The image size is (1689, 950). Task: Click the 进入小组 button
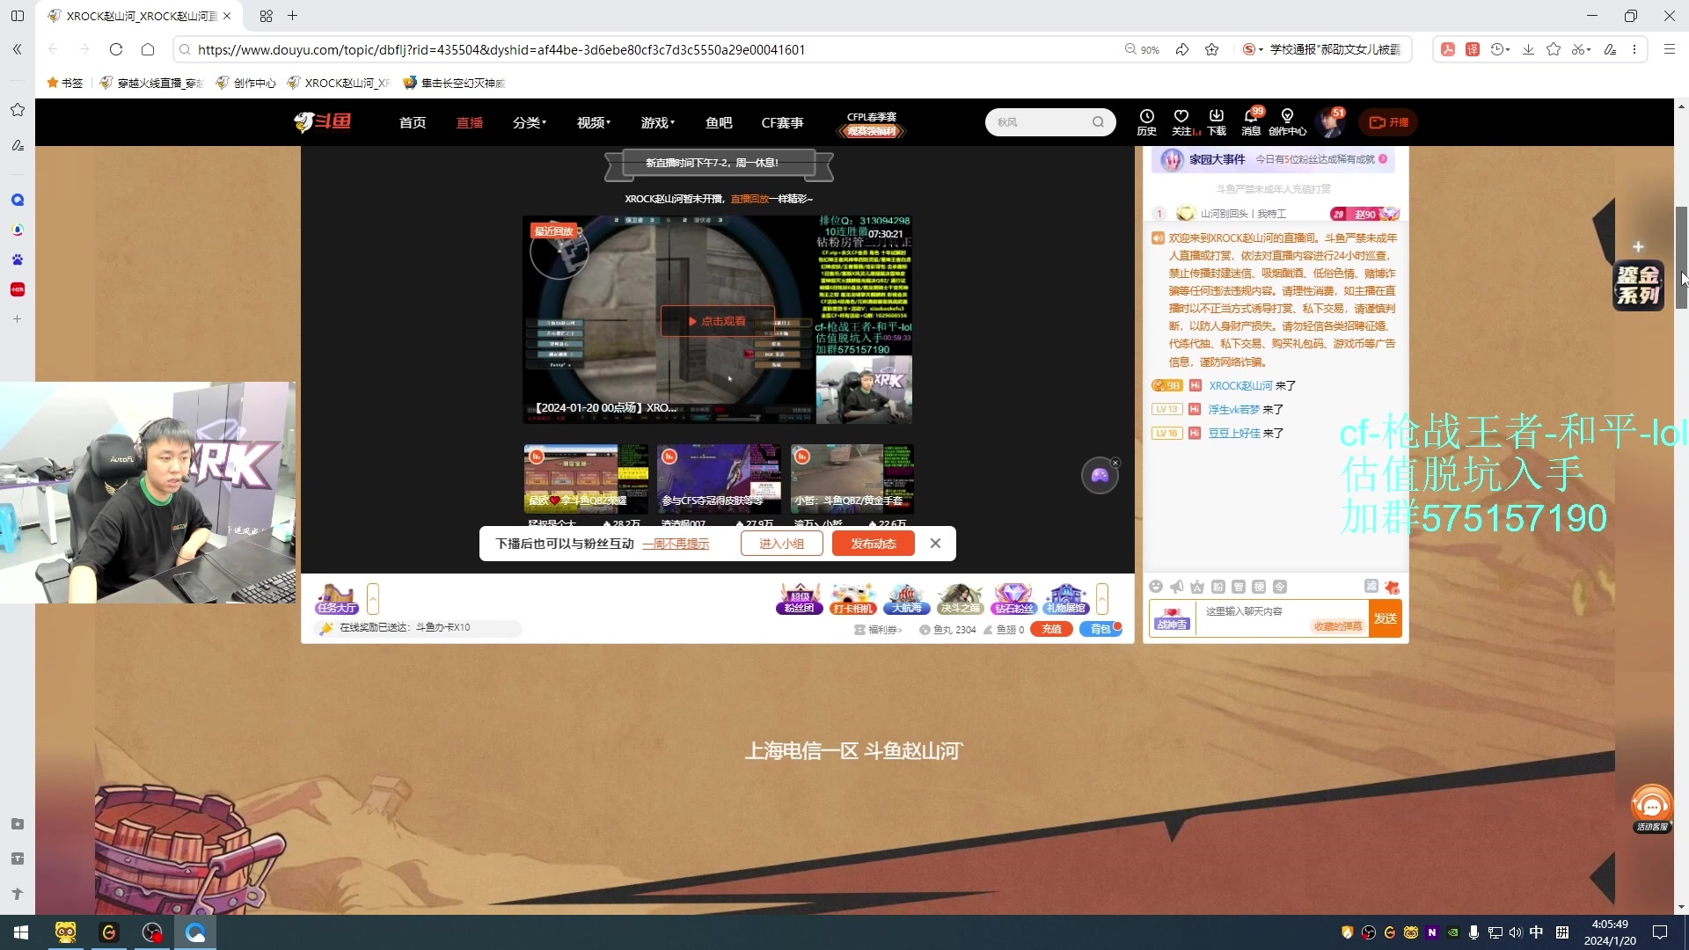[x=782, y=544]
